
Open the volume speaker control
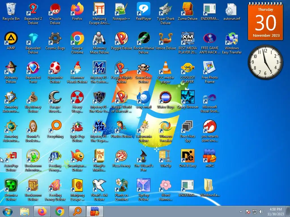(261, 212)
